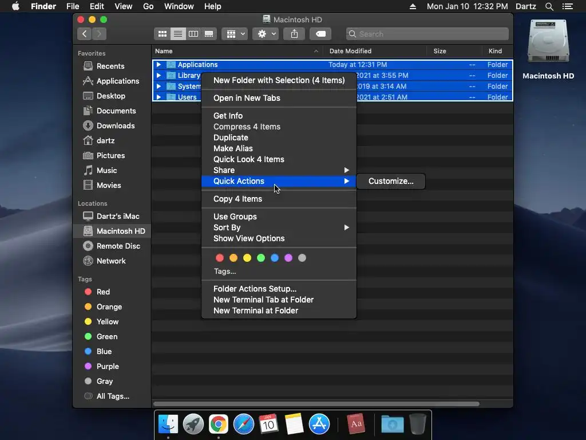
Task: Choose New Folder with Selection (4 Items)
Action: tap(279, 80)
